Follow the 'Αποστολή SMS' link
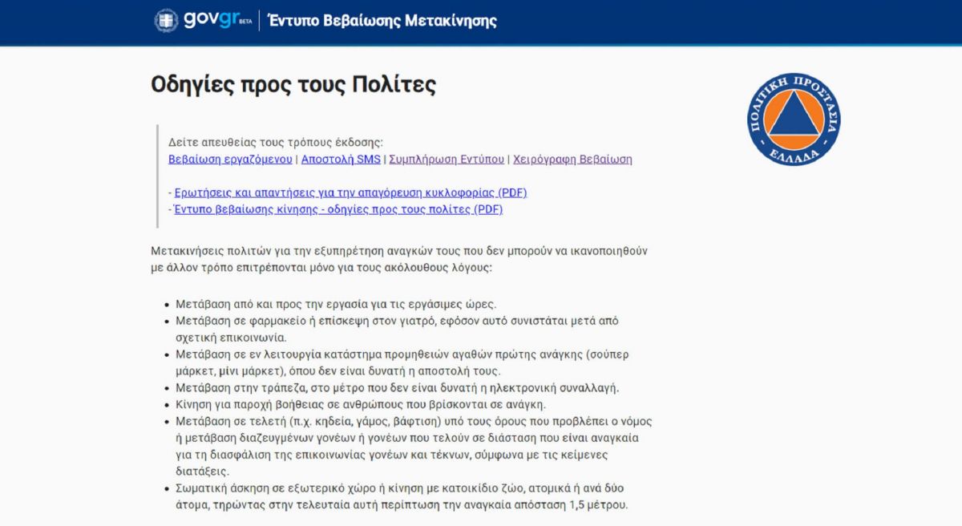 click(x=341, y=159)
